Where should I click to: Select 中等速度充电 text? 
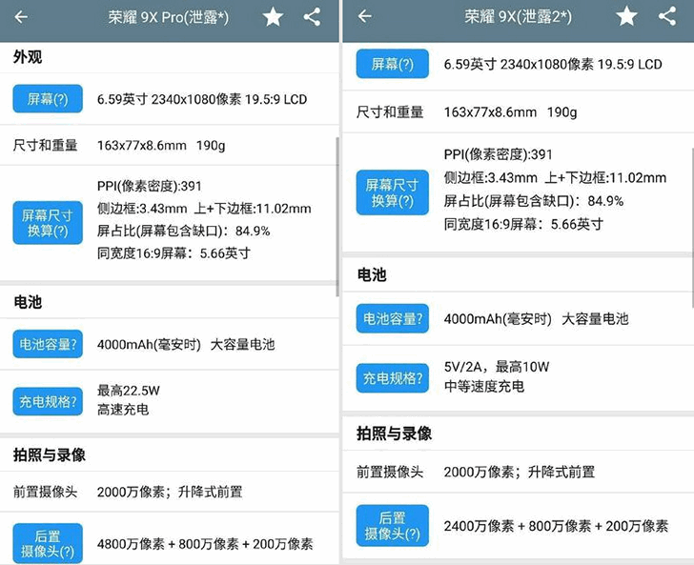pyautogui.click(x=484, y=386)
